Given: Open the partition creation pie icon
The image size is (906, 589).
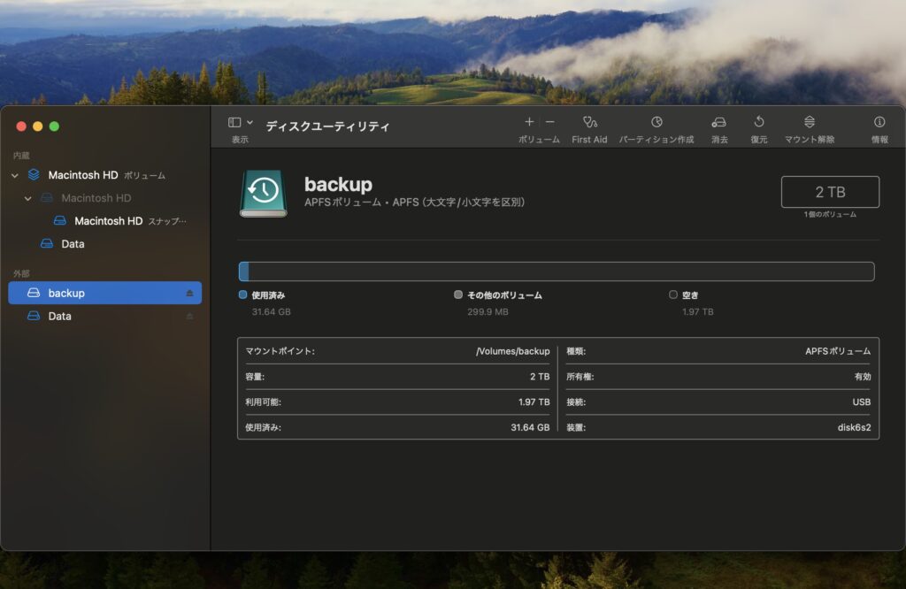Looking at the screenshot, I should (x=656, y=122).
